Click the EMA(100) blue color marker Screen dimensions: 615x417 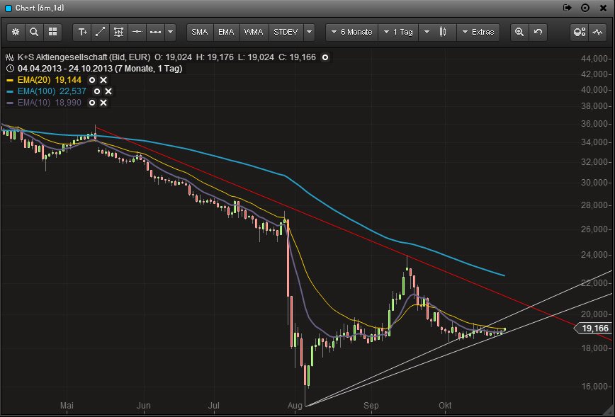pos(10,91)
